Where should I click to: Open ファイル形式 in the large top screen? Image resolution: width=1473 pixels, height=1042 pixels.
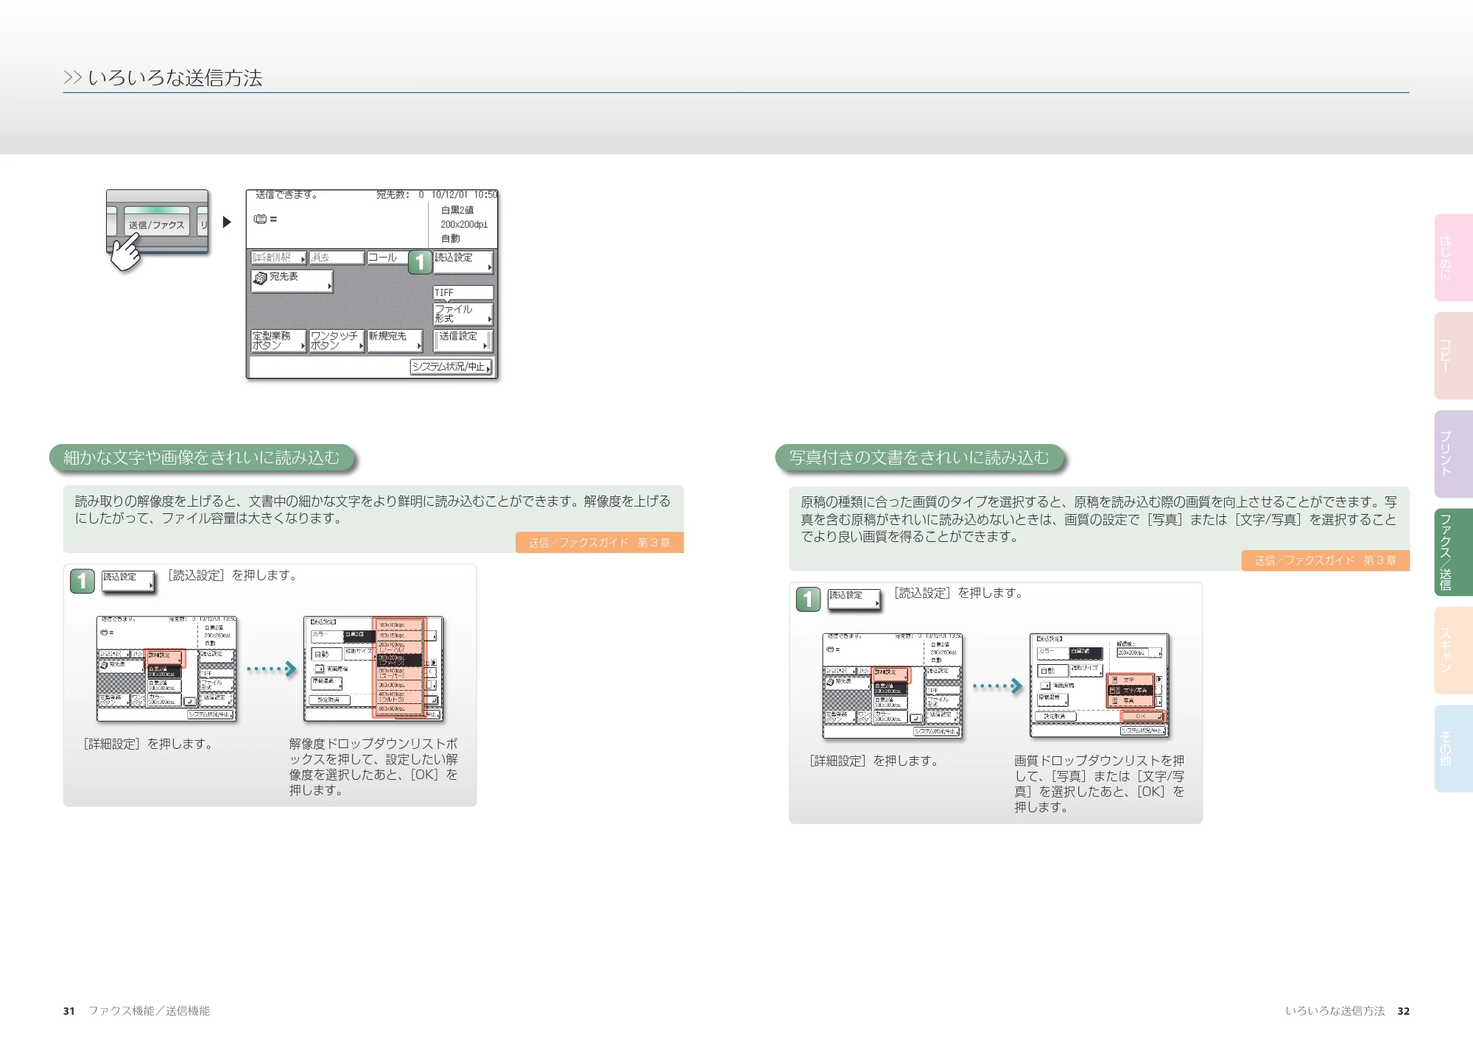[x=463, y=314]
